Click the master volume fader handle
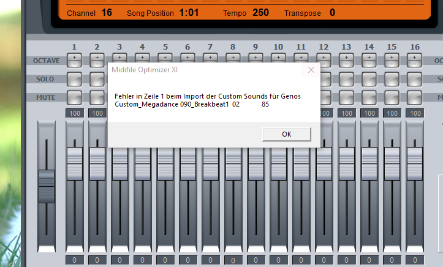 (47, 186)
